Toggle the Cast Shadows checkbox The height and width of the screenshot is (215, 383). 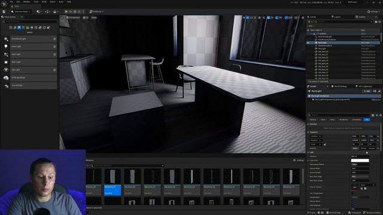(x=352, y=205)
